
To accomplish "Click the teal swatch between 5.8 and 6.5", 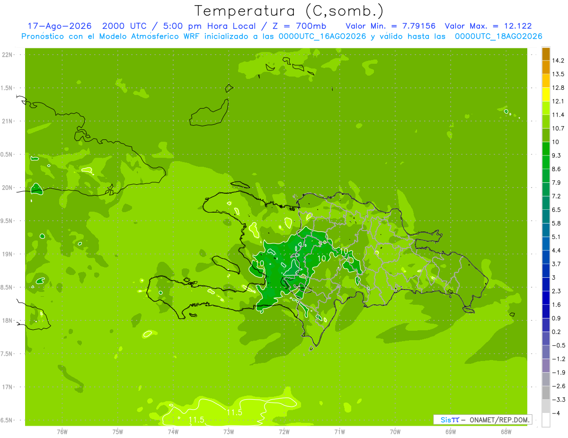I will [x=546, y=216].
